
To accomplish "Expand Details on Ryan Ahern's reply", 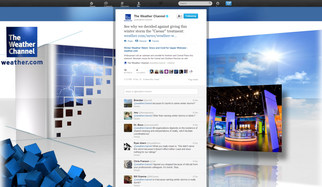I will [137, 155].
